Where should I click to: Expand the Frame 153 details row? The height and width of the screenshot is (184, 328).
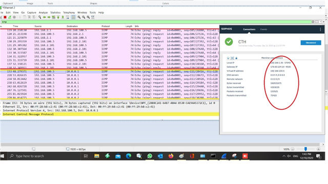tap(110, 103)
